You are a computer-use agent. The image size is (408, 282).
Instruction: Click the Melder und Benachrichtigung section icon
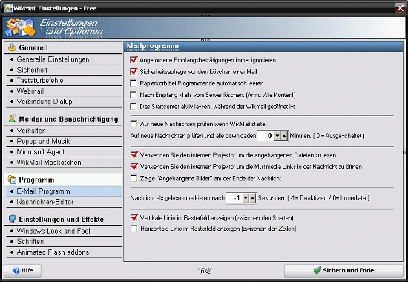coord(12,119)
